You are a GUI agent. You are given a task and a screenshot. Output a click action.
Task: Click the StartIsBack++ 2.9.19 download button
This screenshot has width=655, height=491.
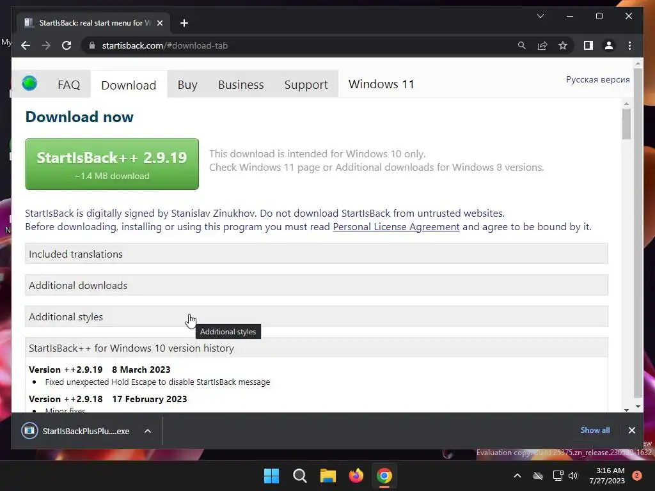point(112,164)
